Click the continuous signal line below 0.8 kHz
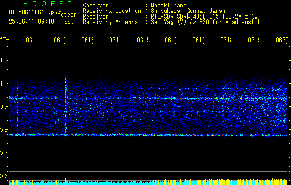The height and width of the screenshot is (185, 291). [x=148, y=135]
